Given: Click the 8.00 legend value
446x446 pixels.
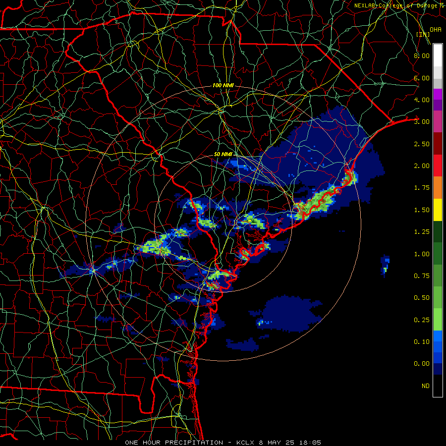Looking at the screenshot, I should (422, 56).
